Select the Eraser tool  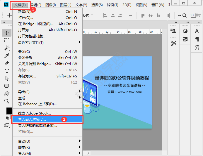6,63
